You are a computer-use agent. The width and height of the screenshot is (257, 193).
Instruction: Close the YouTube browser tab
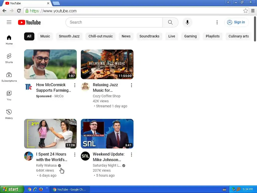pos(48,3)
